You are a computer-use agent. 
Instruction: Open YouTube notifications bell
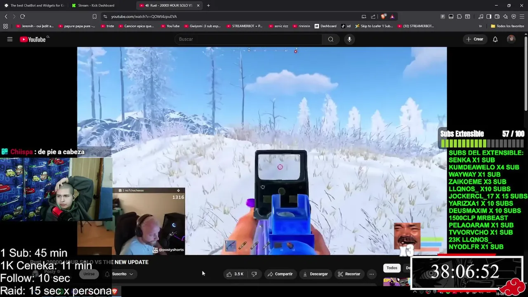click(495, 39)
